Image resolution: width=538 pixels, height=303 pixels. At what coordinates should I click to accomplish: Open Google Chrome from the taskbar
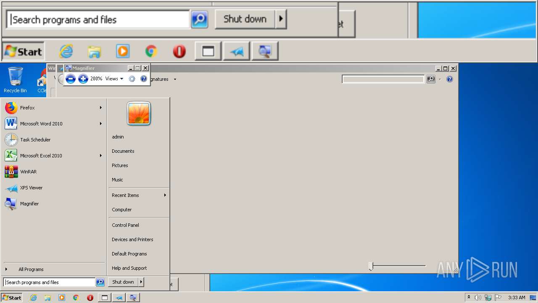(76, 298)
